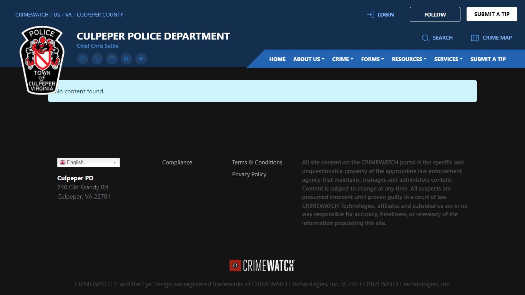
Task: Click the 740 Old Brandy Rd address
Action: pyautogui.click(x=83, y=187)
